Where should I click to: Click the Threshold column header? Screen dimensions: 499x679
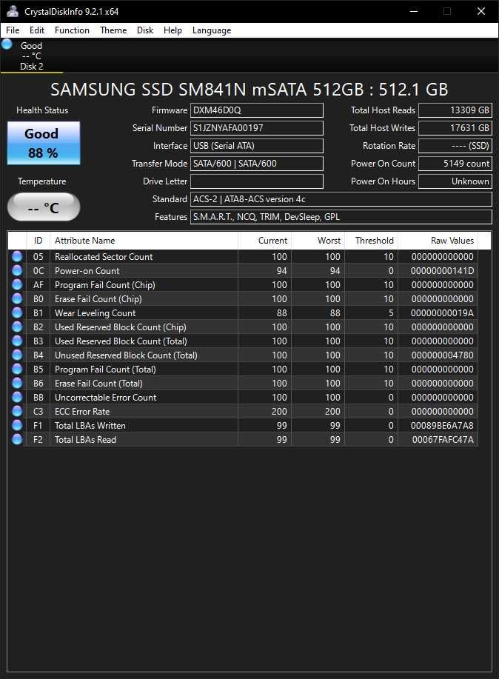pyautogui.click(x=371, y=241)
